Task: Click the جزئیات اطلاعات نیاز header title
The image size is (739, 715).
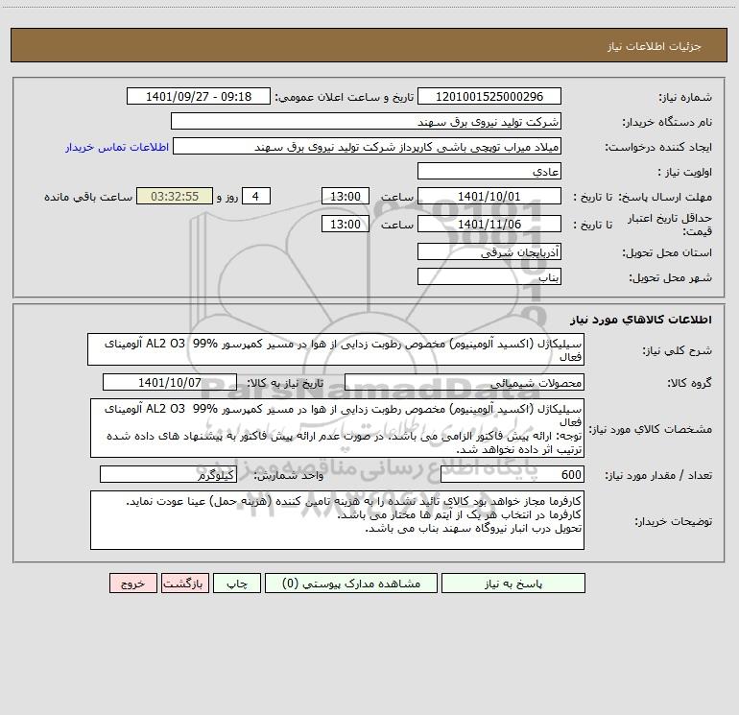Action: (655, 46)
